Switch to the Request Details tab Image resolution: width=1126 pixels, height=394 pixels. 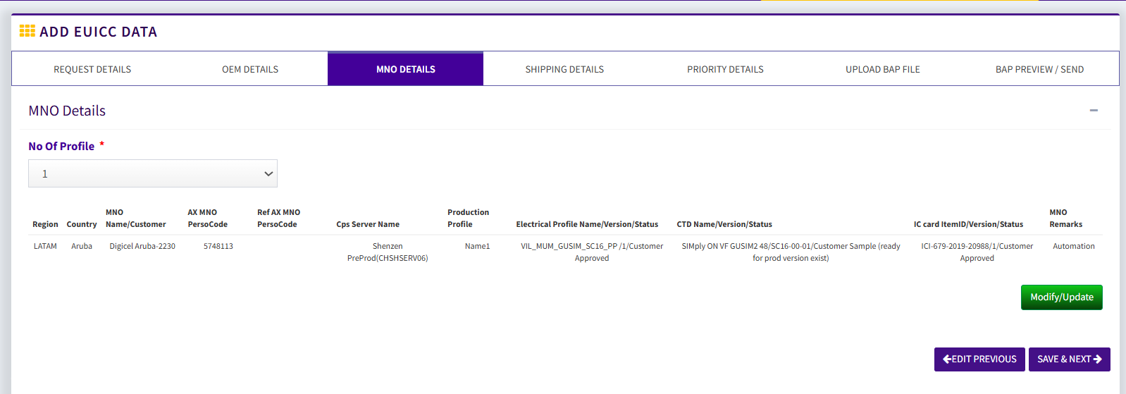tap(92, 69)
